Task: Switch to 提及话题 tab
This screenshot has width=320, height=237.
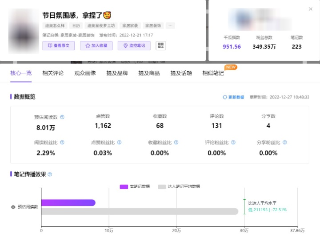Action: click(181, 73)
